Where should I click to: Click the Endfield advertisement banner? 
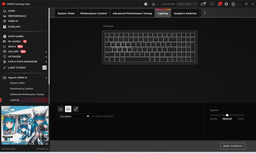(x=25, y=125)
